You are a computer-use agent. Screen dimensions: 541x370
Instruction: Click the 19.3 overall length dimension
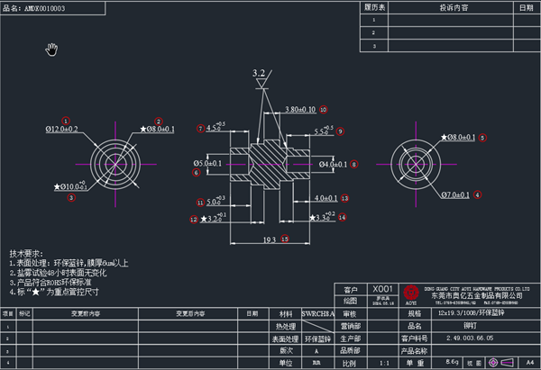[x=269, y=239]
